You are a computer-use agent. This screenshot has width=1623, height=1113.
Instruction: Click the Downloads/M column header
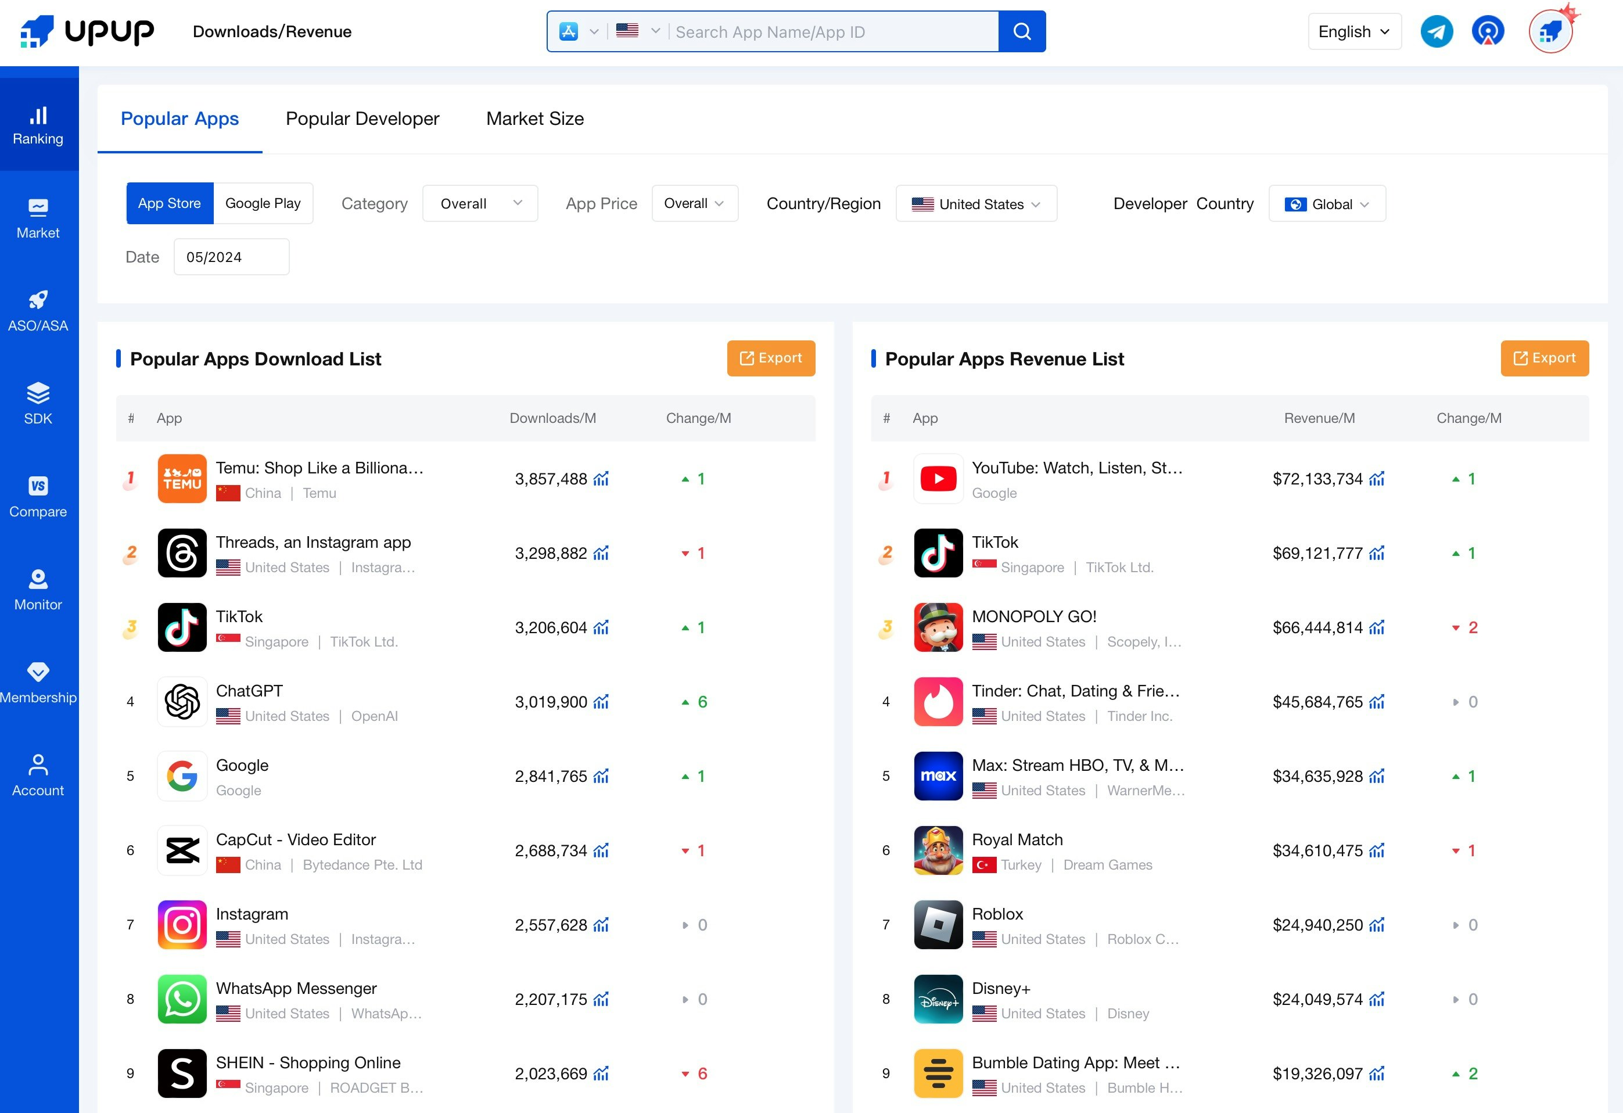(x=552, y=418)
